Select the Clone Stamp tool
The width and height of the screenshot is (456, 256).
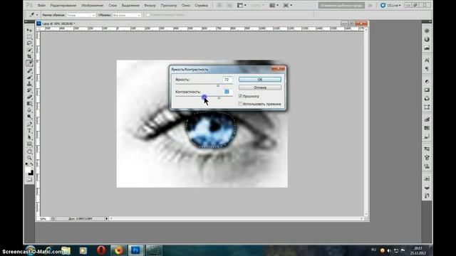pyautogui.click(x=29, y=84)
